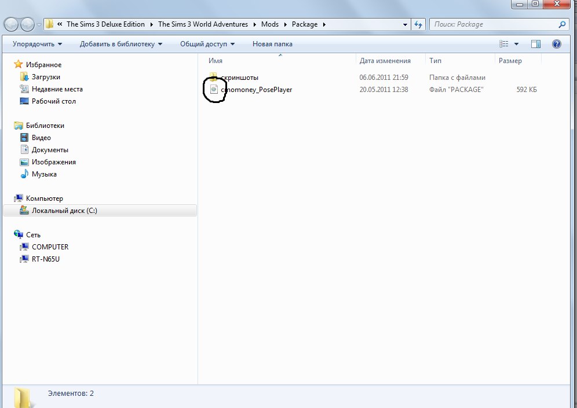
Task: Select Локальный диск (C:) in navigation pane
Action: pos(64,211)
